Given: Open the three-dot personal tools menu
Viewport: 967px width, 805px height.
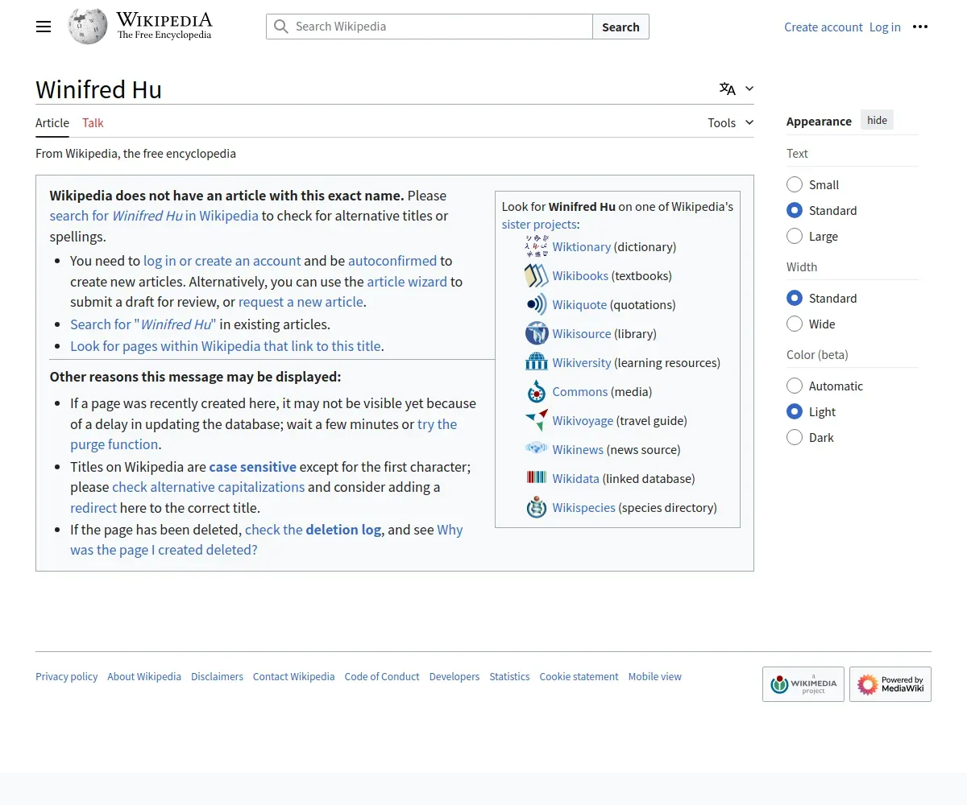Looking at the screenshot, I should [920, 27].
